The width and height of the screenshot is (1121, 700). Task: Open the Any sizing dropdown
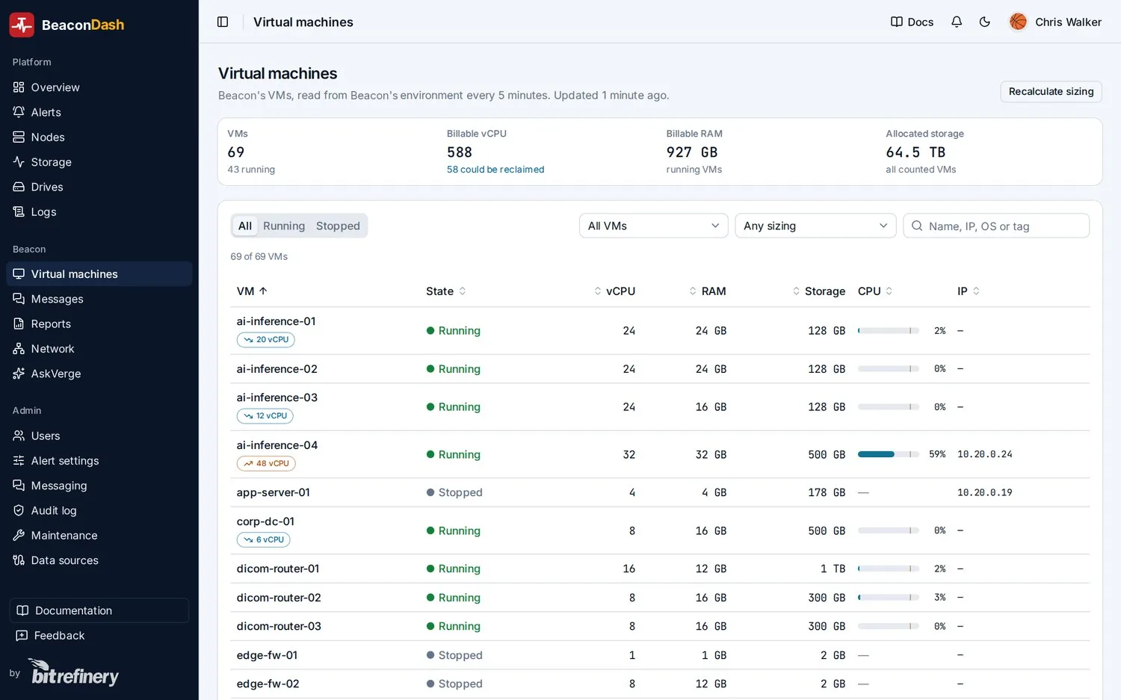point(815,226)
